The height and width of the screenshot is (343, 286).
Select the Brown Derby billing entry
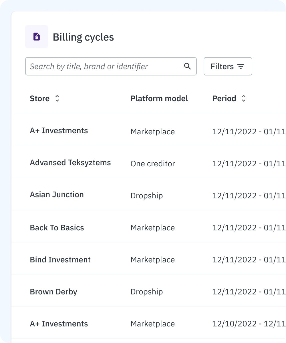(x=53, y=292)
